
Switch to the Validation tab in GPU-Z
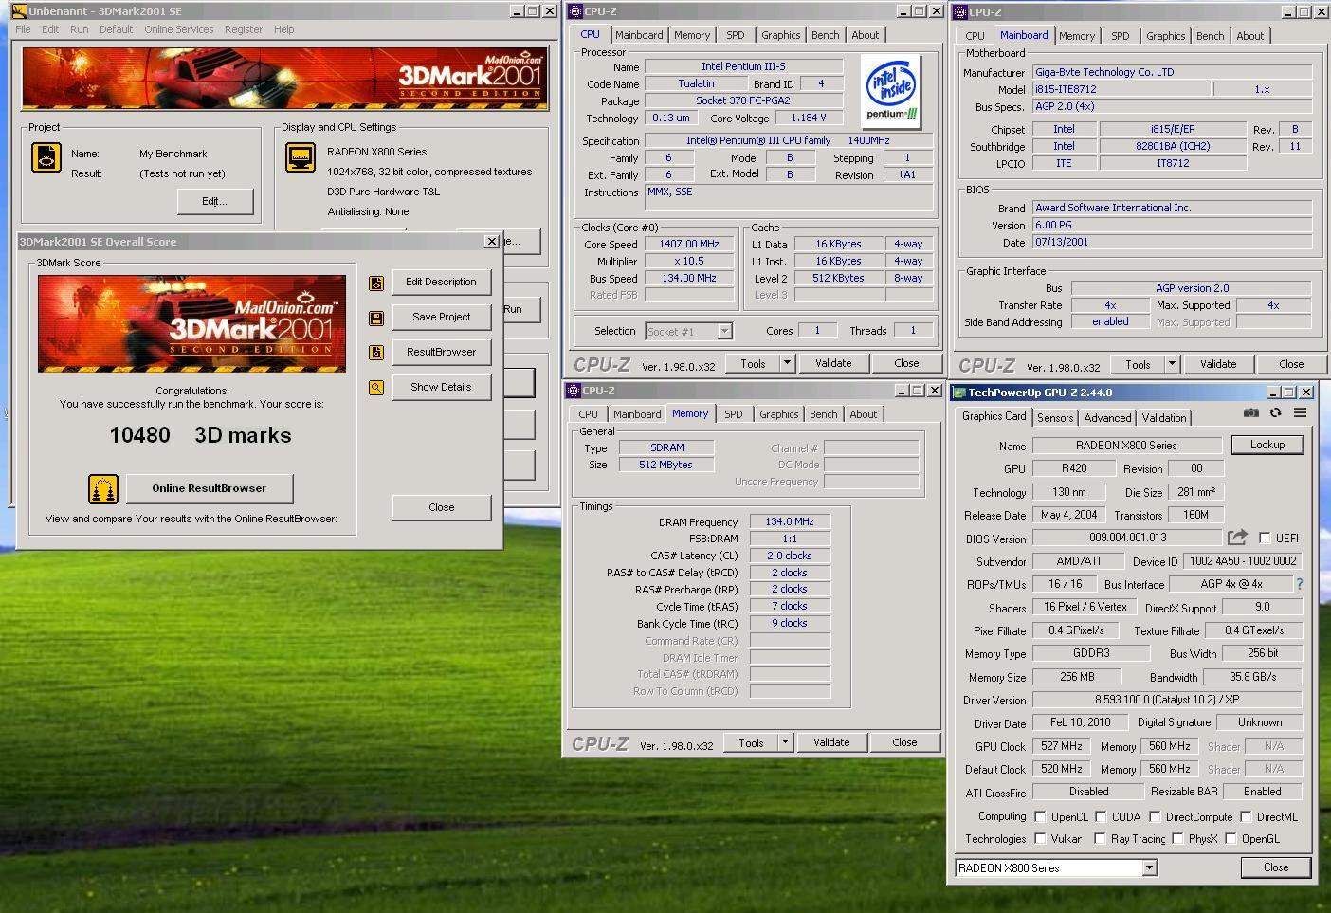(x=1164, y=418)
